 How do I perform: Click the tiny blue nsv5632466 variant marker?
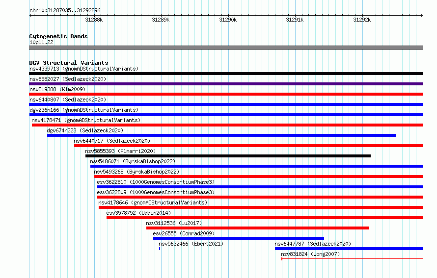pyautogui.click(x=160, y=249)
